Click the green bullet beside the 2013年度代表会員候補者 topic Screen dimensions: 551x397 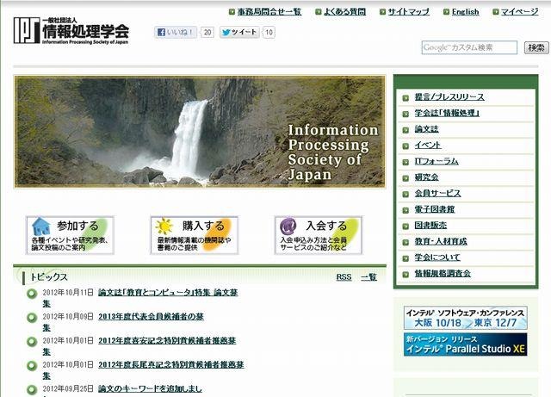[33, 317]
